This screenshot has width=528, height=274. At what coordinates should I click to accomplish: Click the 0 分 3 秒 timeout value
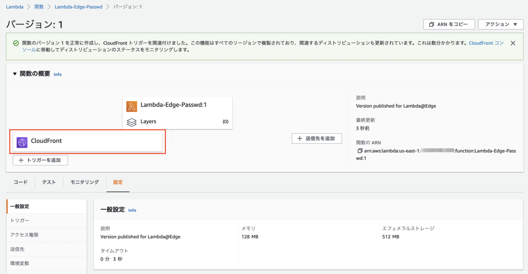tap(111, 259)
